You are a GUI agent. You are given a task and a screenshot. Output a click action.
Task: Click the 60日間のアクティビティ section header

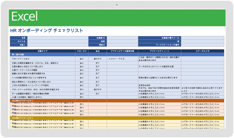tap(117, 118)
